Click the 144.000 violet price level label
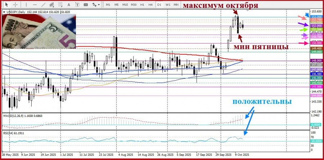The width and height of the screenshot is (324, 160). click(x=316, y=96)
